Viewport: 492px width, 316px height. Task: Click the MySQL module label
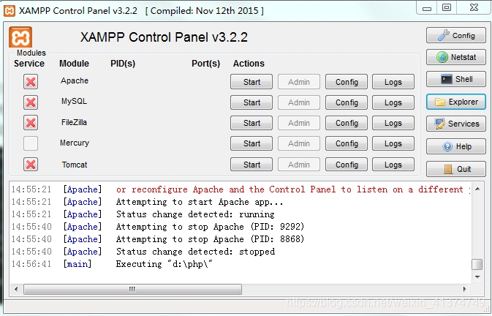click(74, 101)
